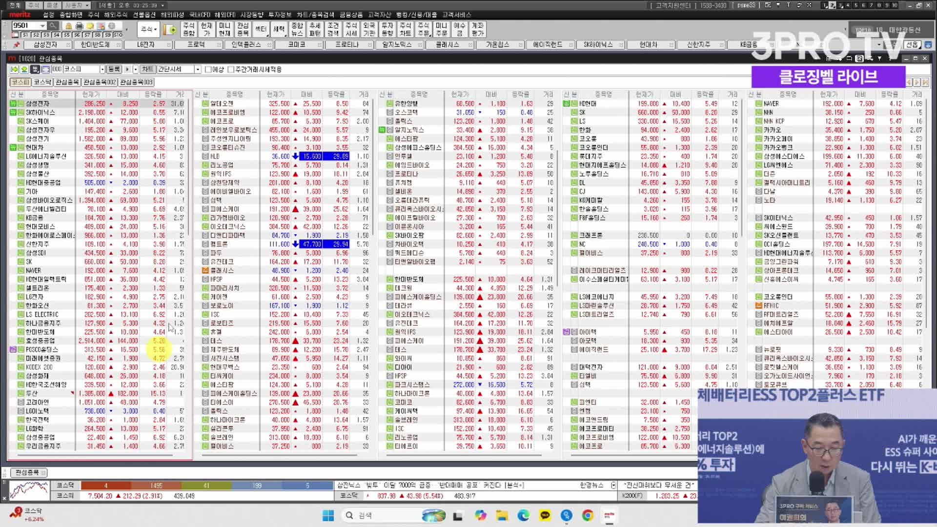Click the green arrow icon in watchlist toolbar

coord(14,69)
